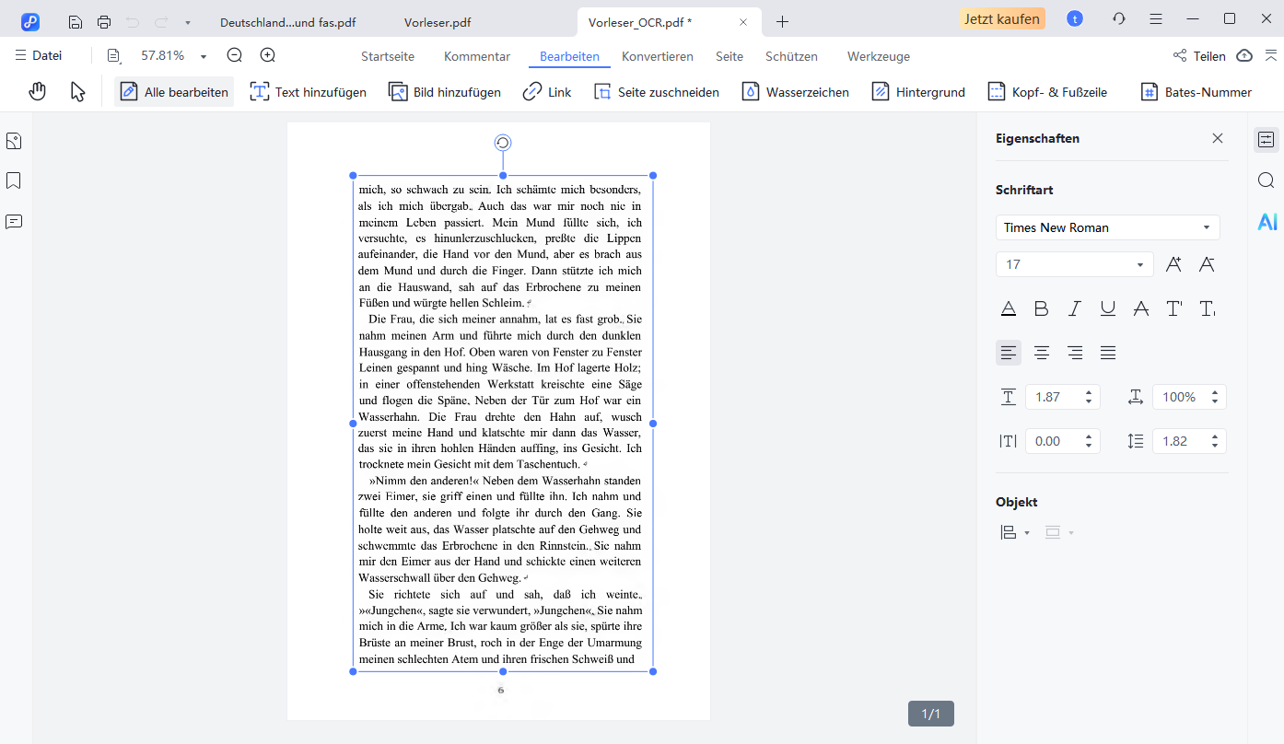The width and height of the screenshot is (1284, 744).
Task: Switch to the Konvertieren tab
Action: click(x=657, y=56)
